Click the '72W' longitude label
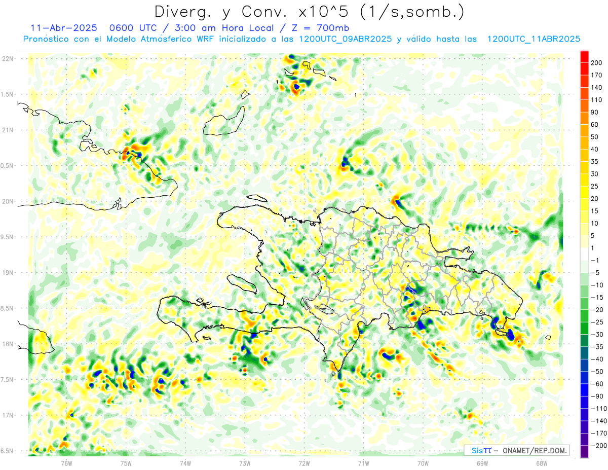 [x=304, y=463]
